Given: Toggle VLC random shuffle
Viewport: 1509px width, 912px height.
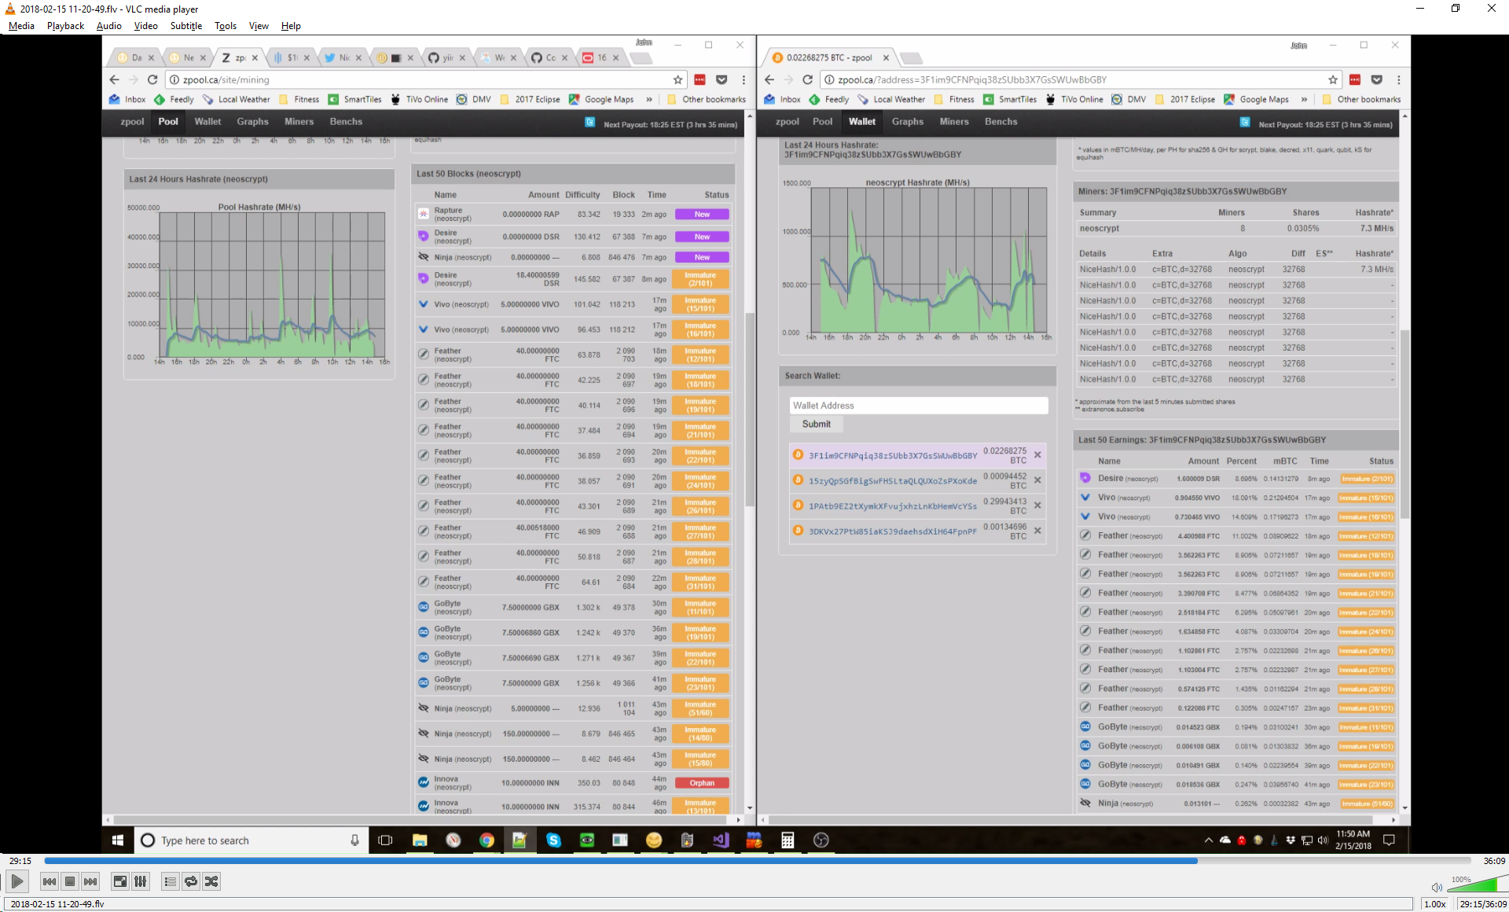Looking at the screenshot, I should click(211, 881).
